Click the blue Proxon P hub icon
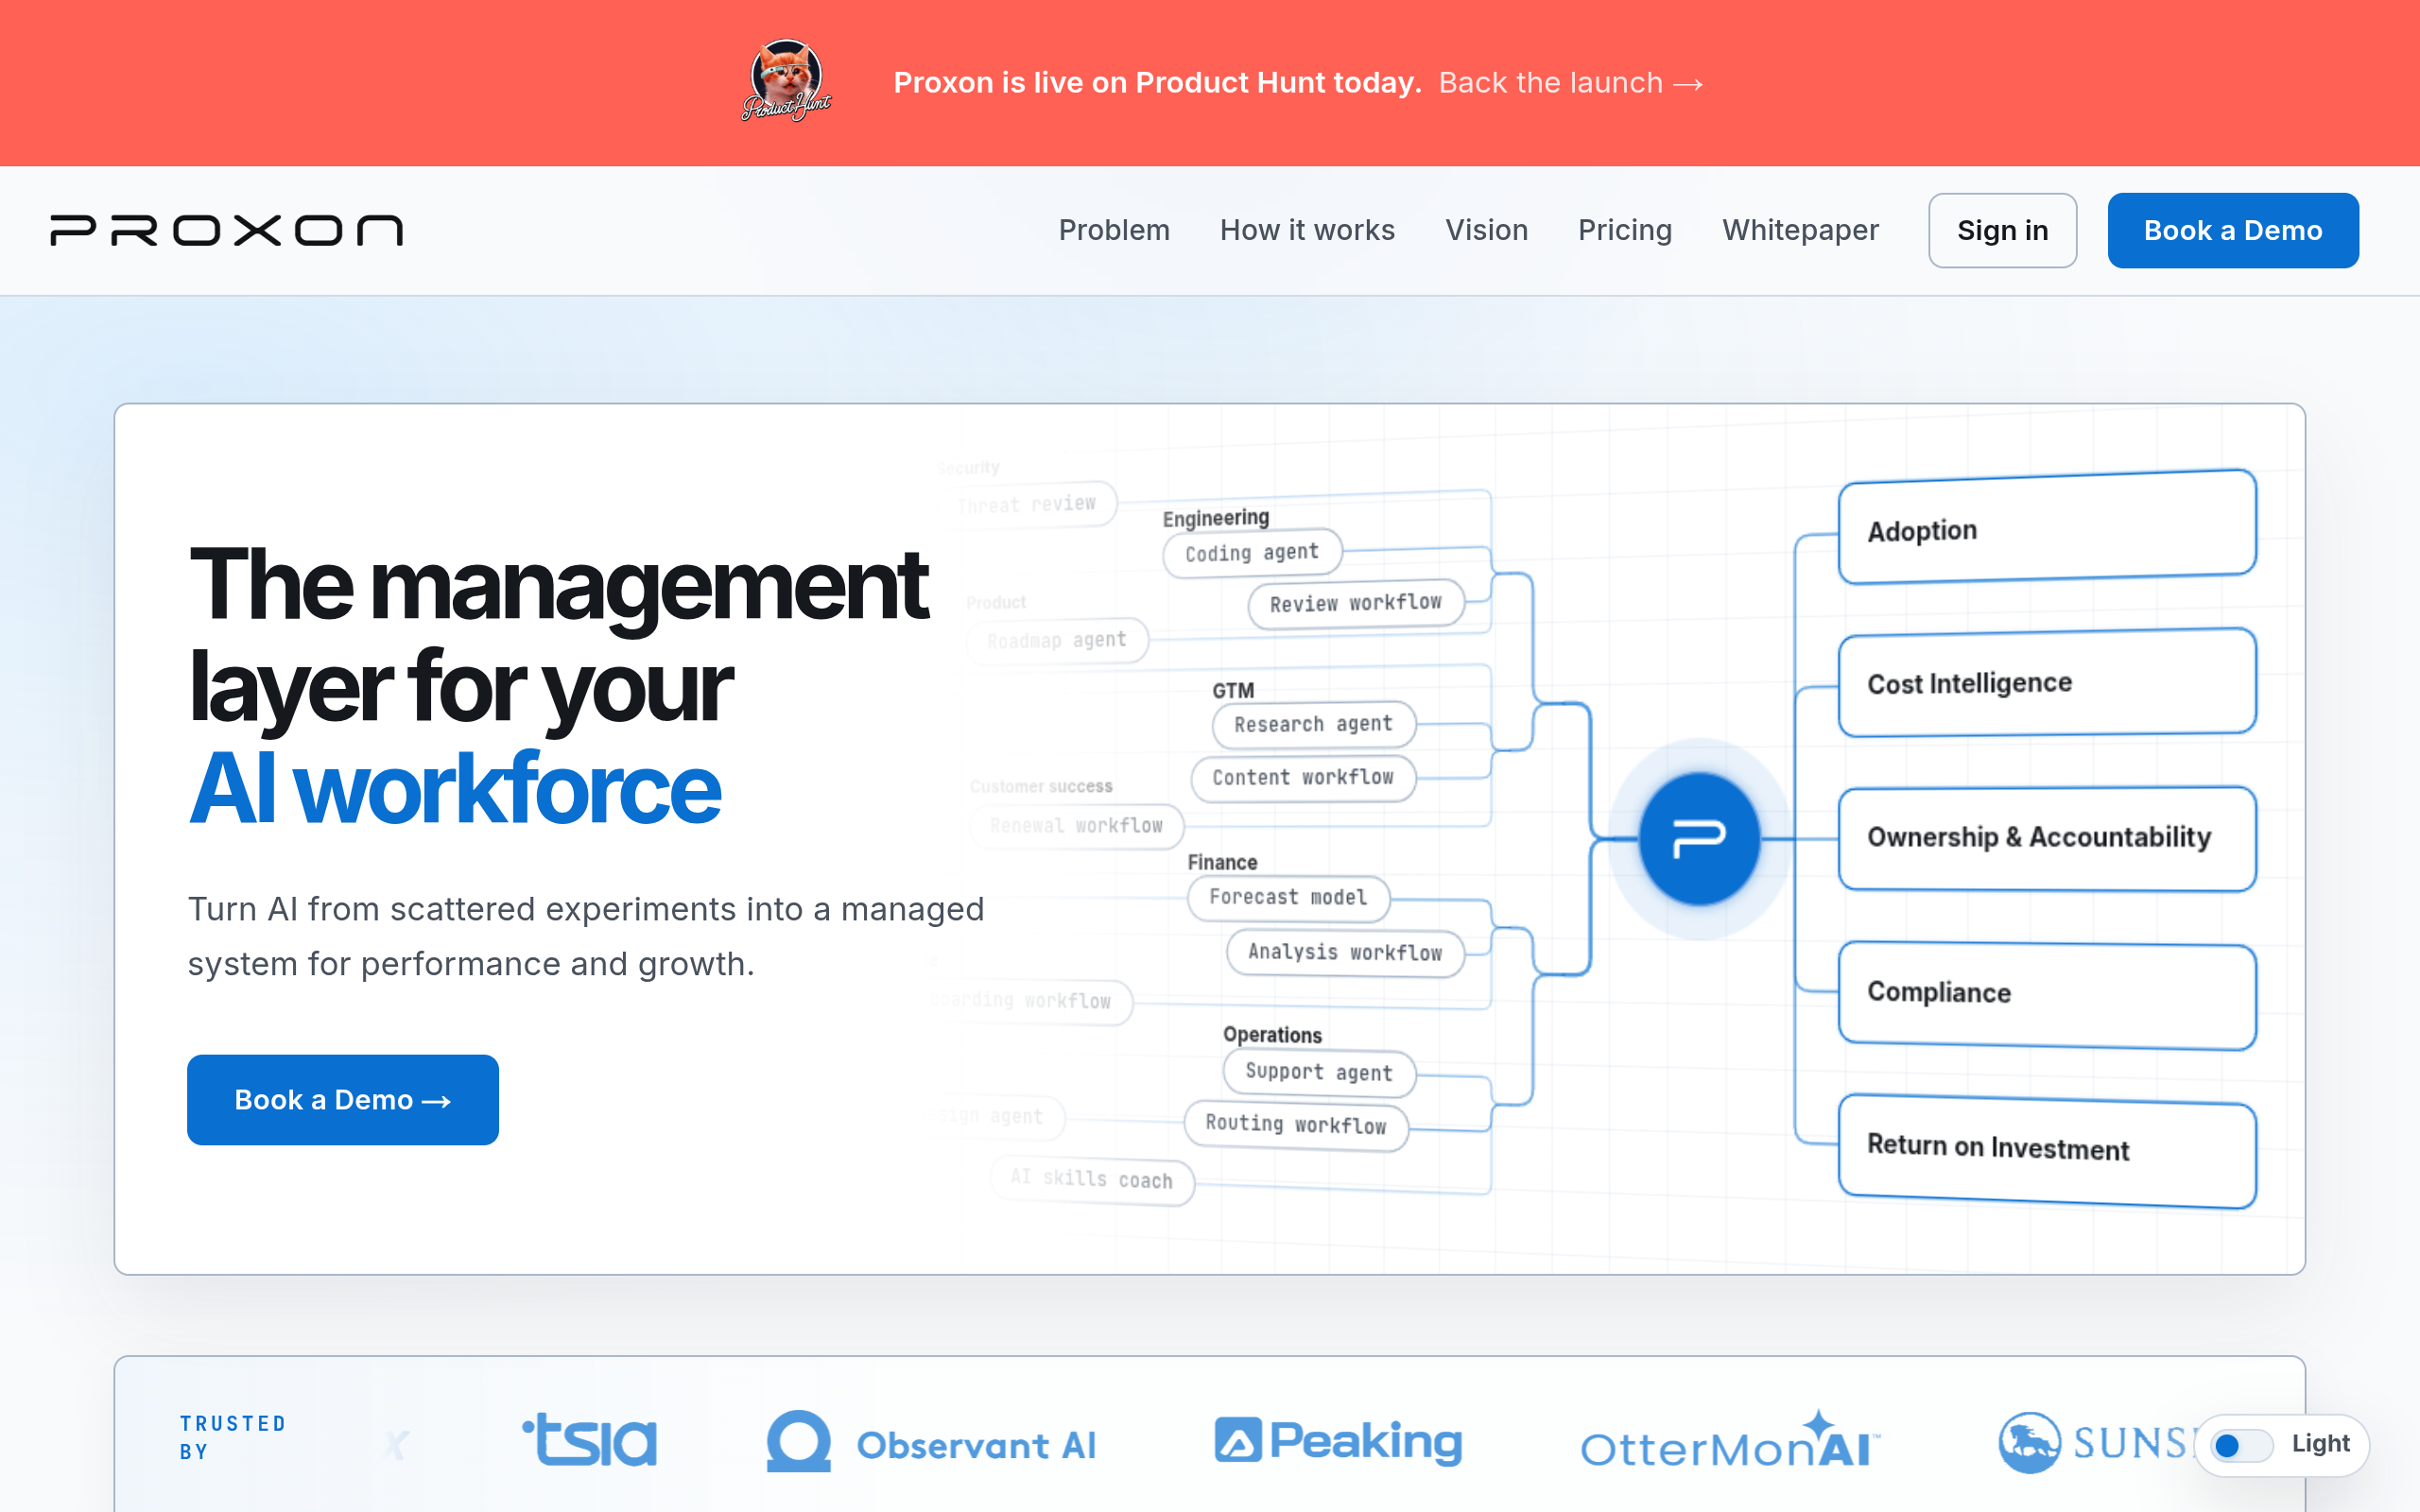 1699,839
